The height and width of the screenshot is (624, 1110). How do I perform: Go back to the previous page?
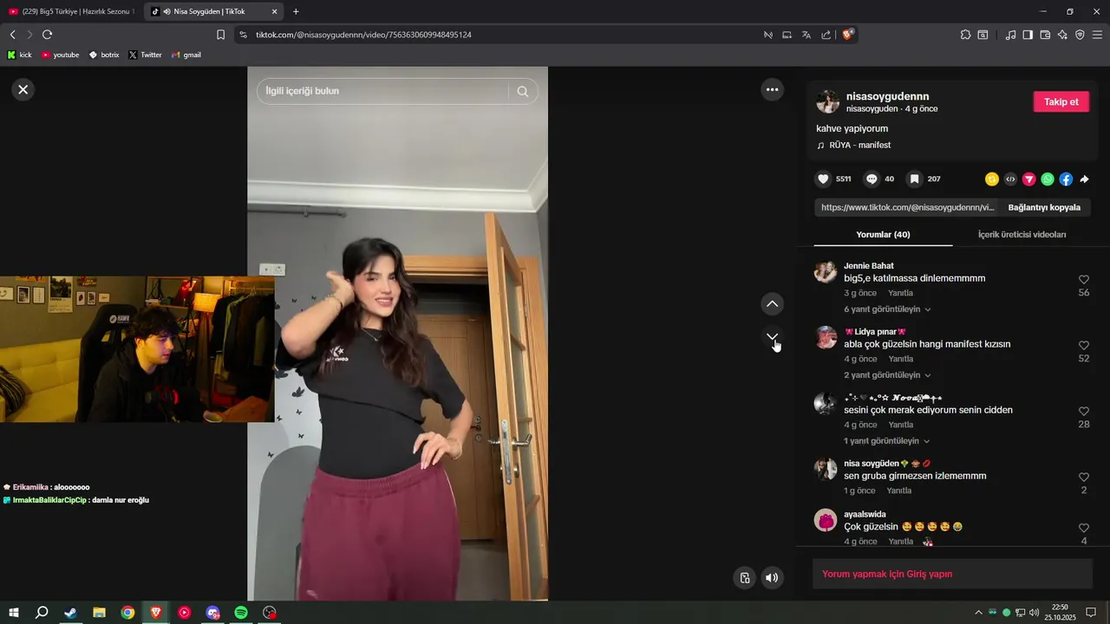click(x=12, y=35)
